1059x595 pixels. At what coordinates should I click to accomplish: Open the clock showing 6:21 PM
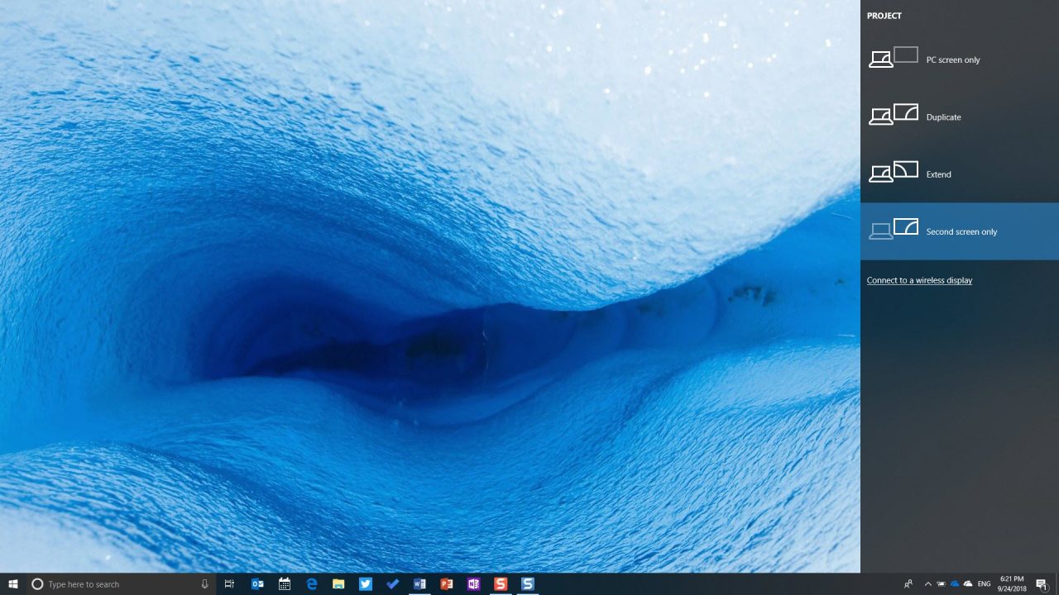(x=1012, y=584)
